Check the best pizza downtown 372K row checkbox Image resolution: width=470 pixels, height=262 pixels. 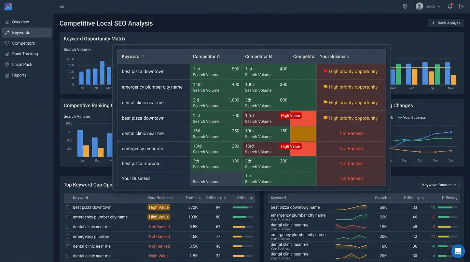[68, 207]
